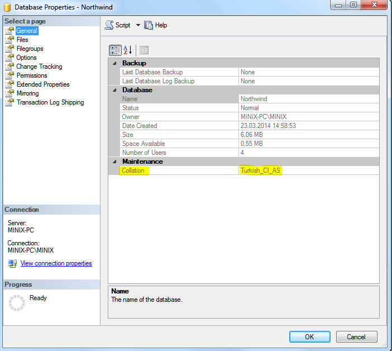Collapse the Backup section

point(114,63)
